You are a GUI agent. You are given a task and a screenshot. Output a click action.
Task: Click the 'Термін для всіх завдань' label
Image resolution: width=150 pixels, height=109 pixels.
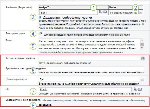[x=21, y=58]
